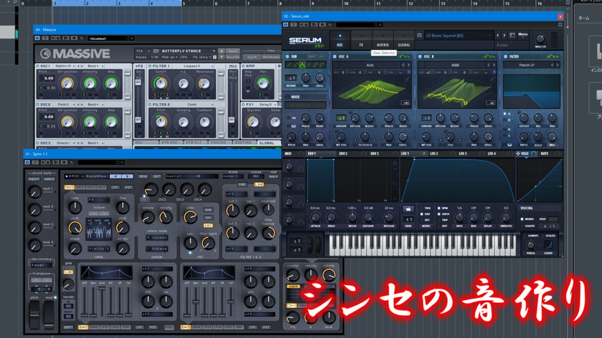Viewport: 602px width, 338px height.
Task: Click INIT button in Spire
Action: pos(156,176)
